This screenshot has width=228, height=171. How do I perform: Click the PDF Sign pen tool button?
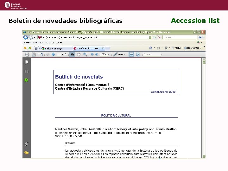tap(119, 54)
